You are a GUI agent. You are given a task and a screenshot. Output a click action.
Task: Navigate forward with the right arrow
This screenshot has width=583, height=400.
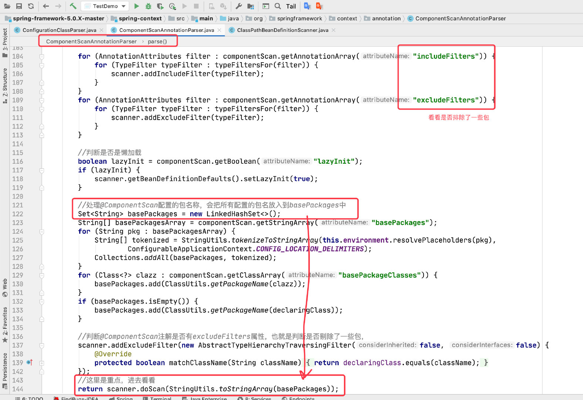tap(58, 6)
